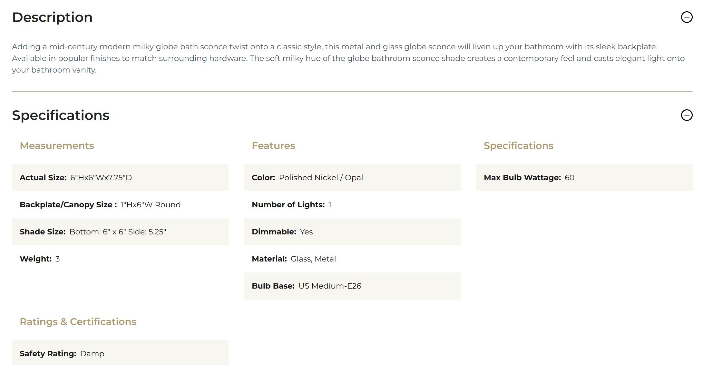Viewport: 703px width, 365px height.
Task: Select the Features column heading
Action: pos(273,146)
